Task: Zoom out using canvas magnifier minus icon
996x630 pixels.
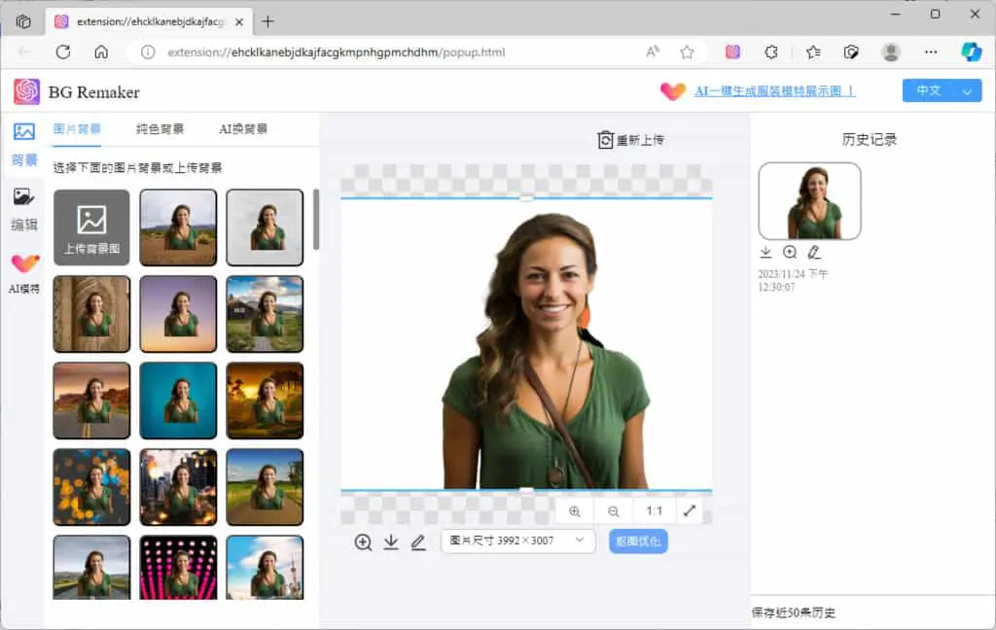Action: point(613,511)
